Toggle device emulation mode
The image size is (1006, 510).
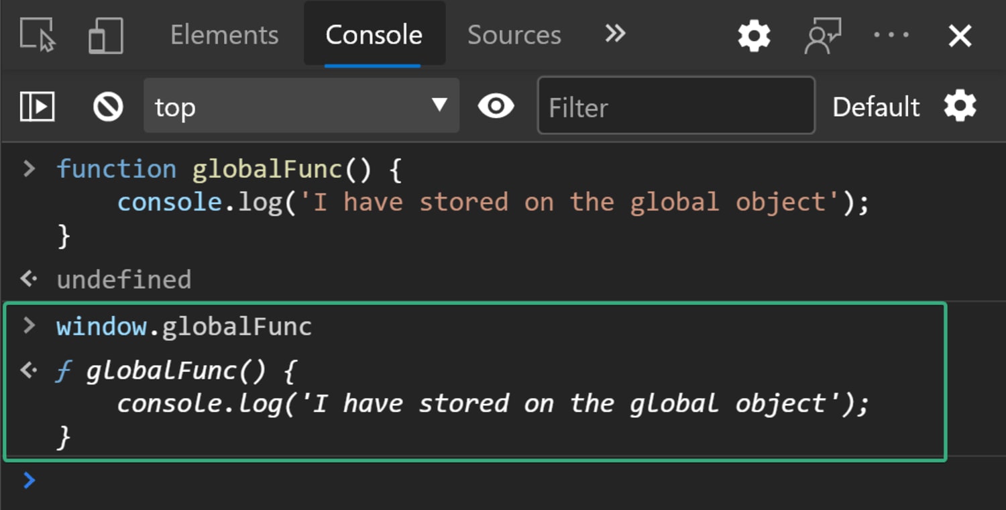coord(106,35)
